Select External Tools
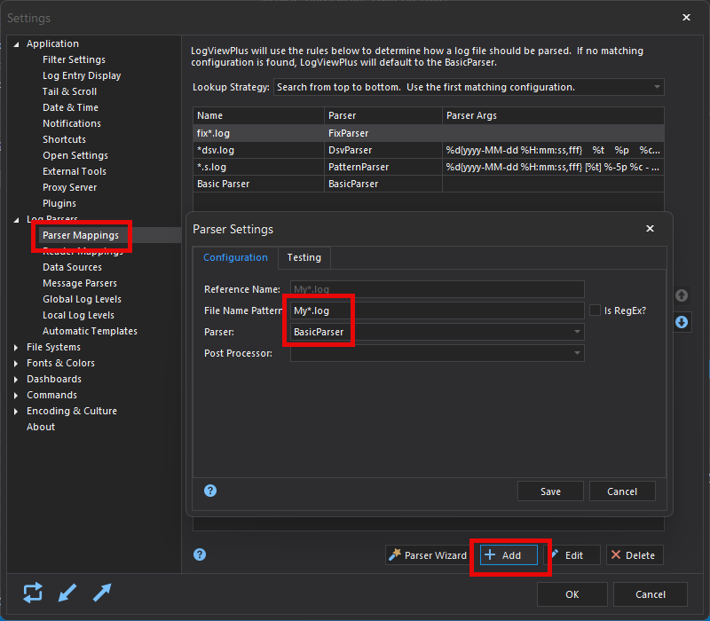 tap(75, 171)
